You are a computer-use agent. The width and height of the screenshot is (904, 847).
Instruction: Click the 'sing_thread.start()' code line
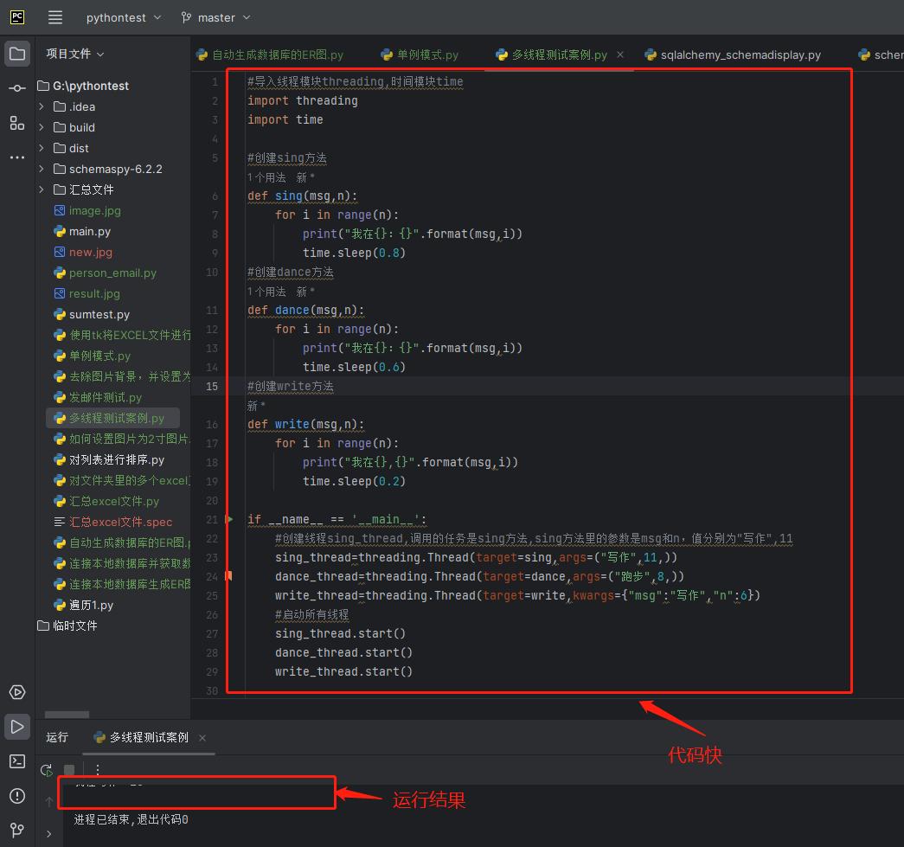(340, 633)
